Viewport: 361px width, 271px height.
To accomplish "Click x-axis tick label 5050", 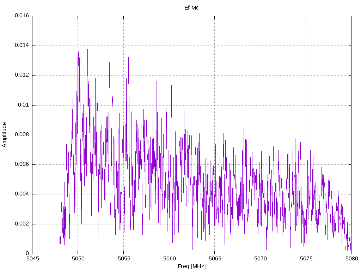I will click(x=78, y=259).
